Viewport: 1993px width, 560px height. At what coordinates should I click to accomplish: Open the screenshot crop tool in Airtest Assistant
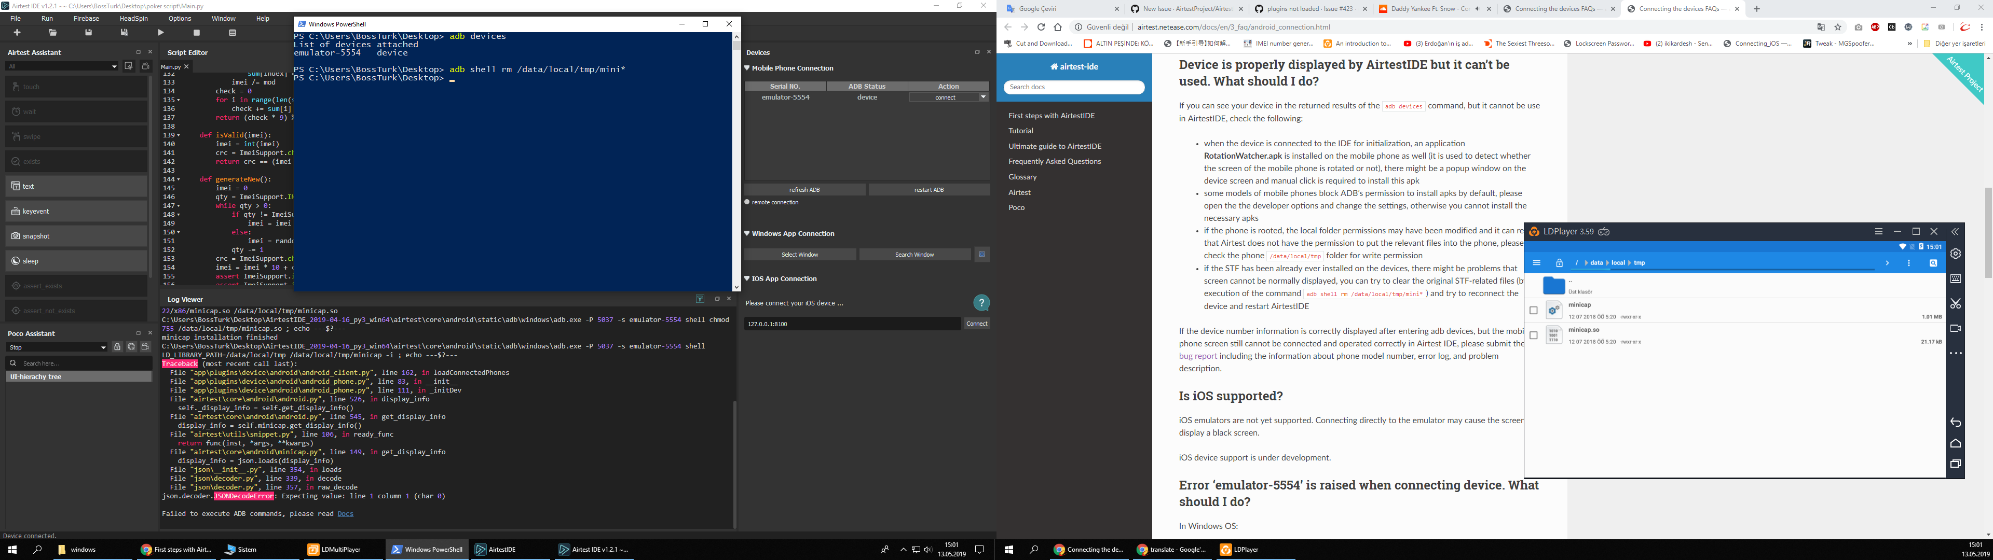pos(129,66)
